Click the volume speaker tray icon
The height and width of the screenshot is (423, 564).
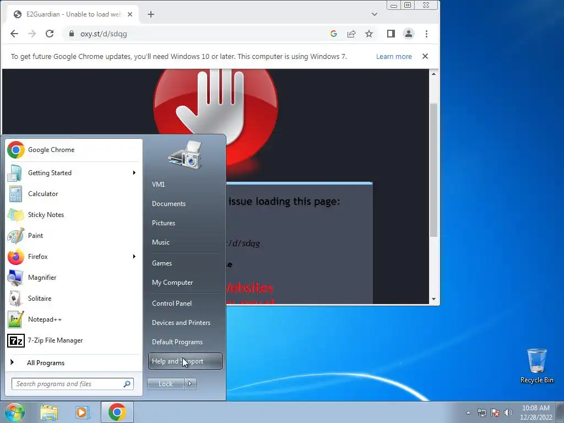click(x=508, y=413)
